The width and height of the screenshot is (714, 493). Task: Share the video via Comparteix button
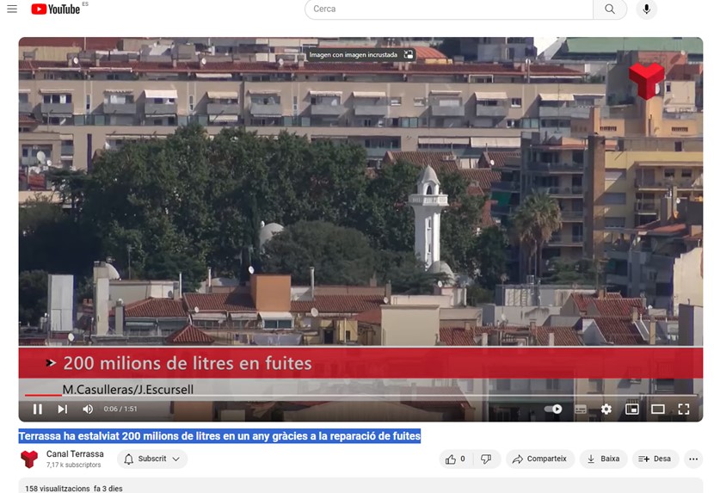click(540, 459)
